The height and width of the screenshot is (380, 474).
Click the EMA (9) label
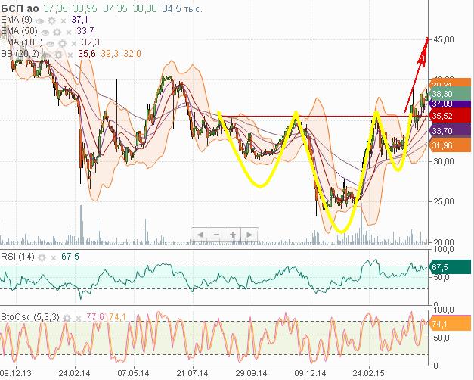click(17, 20)
